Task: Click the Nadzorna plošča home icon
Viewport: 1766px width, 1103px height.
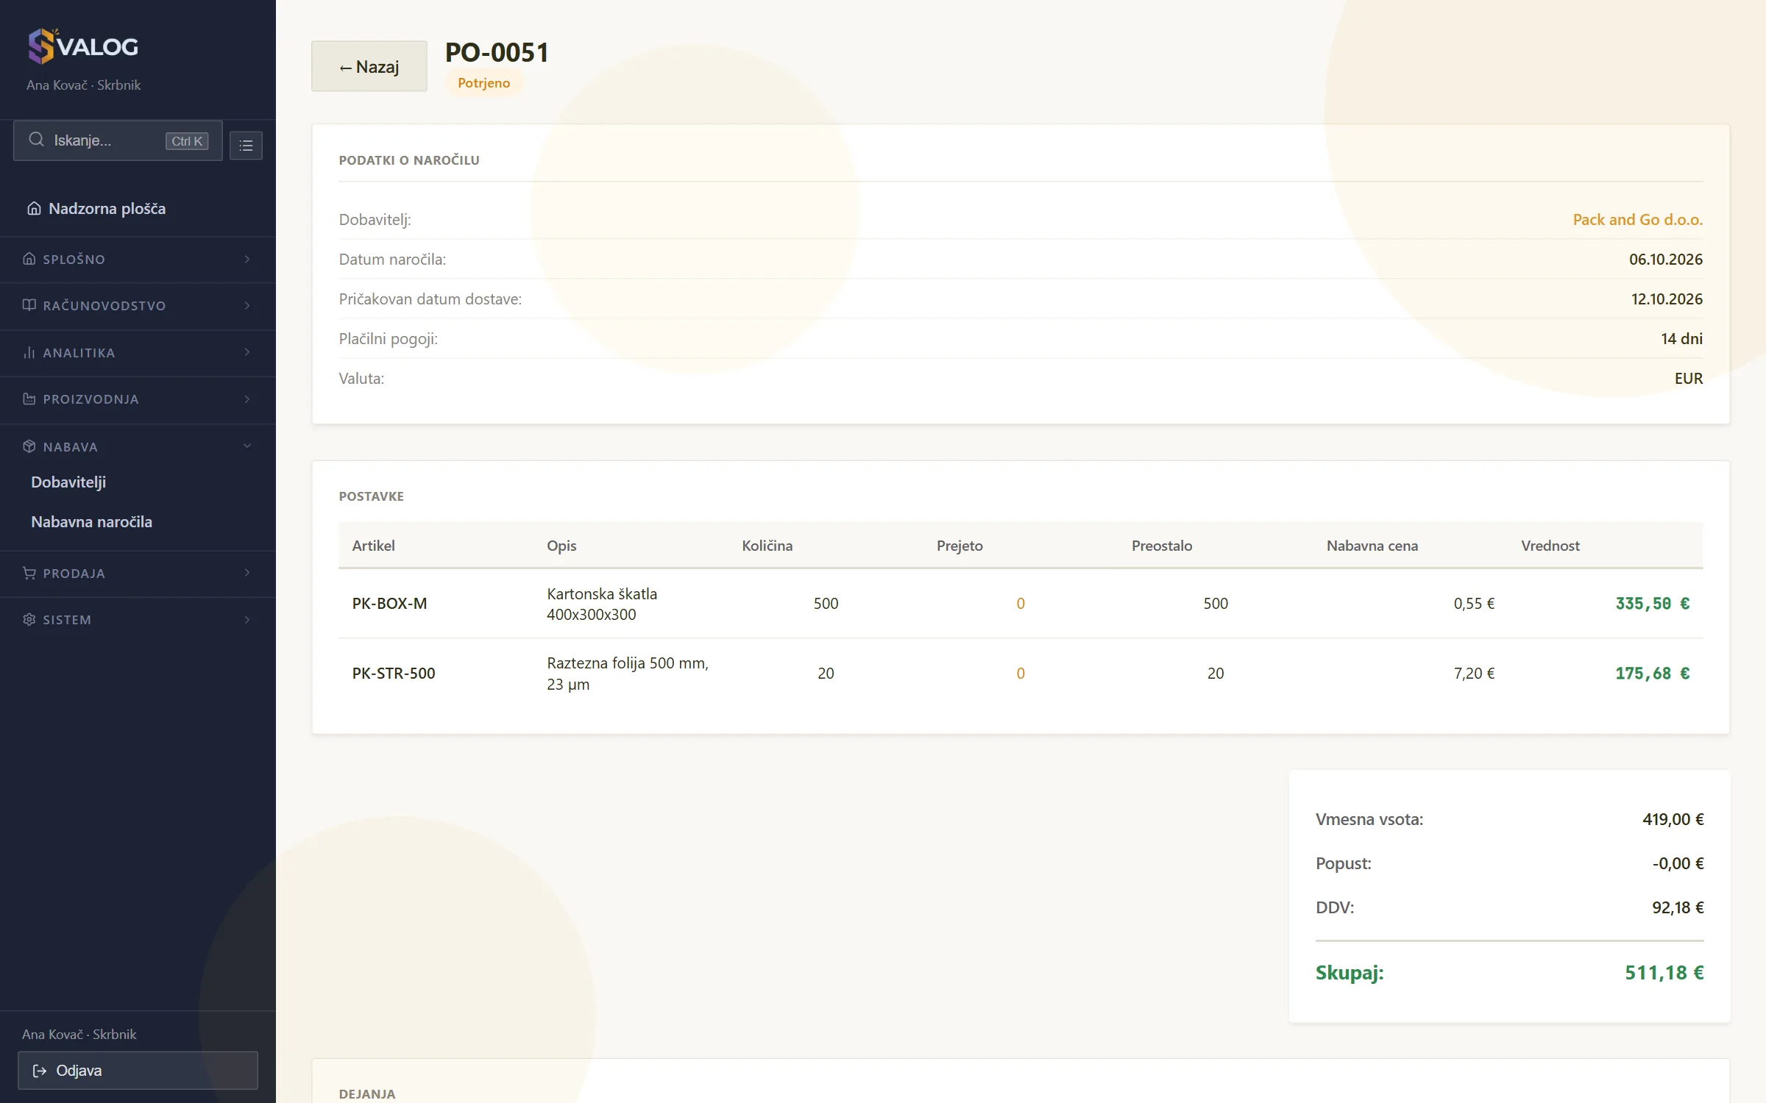Action: [34, 209]
